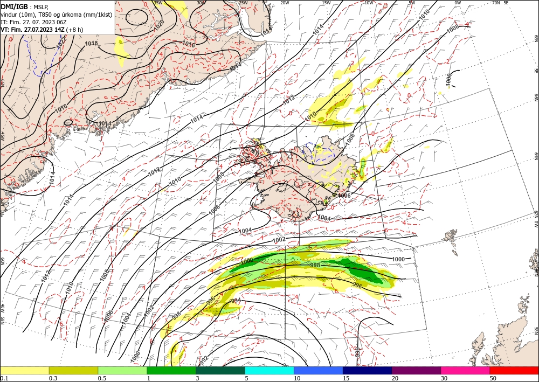Click the navy 15–20 legend swatch
Screen dimensions: 539x382
point(368,370)
